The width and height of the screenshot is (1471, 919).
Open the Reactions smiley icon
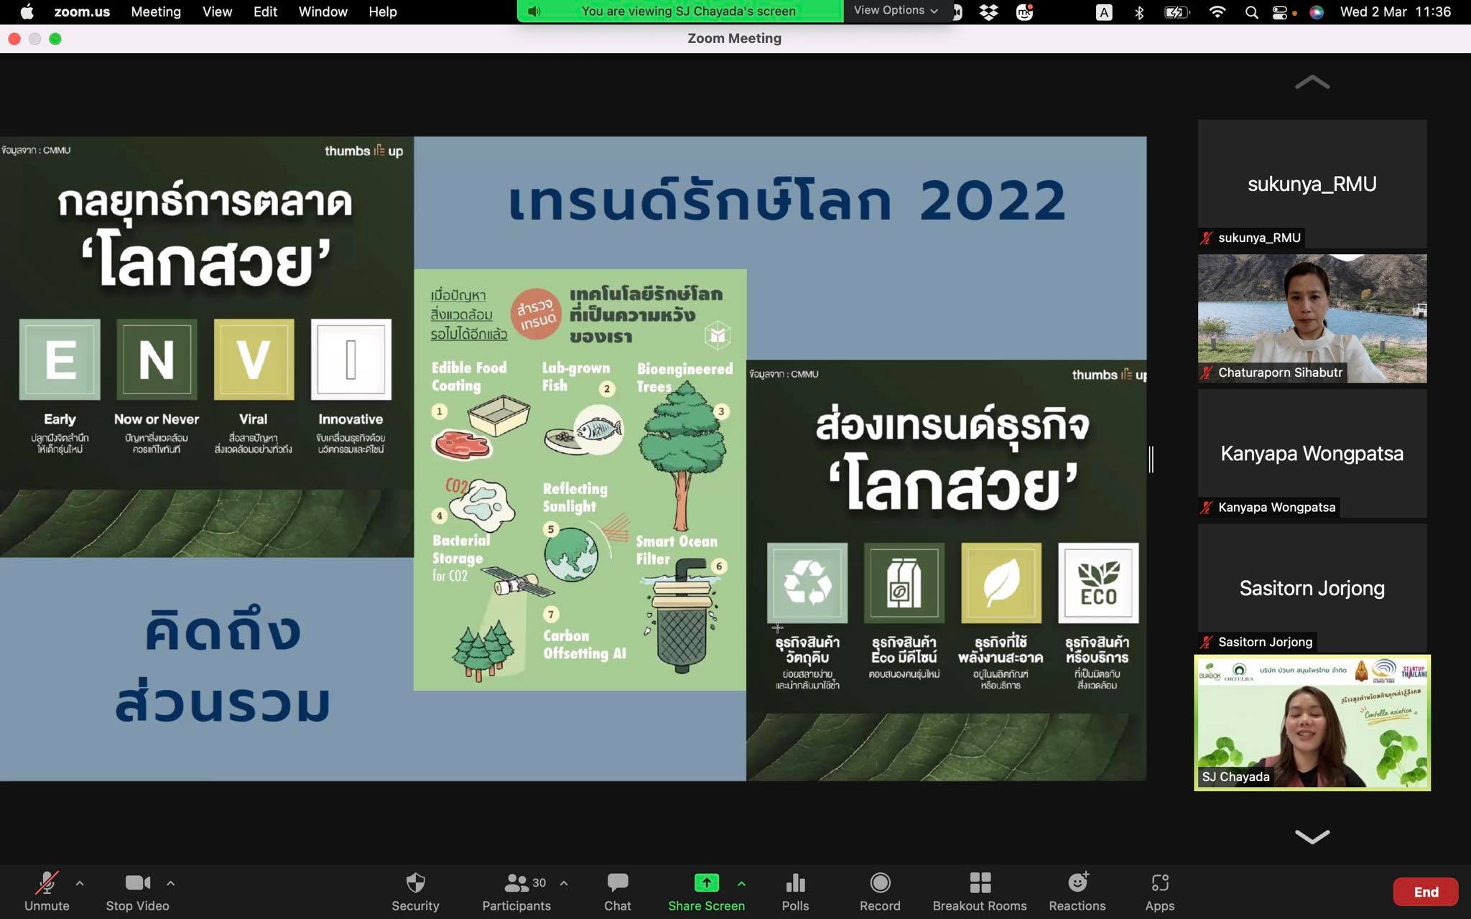coord(1077,883)
